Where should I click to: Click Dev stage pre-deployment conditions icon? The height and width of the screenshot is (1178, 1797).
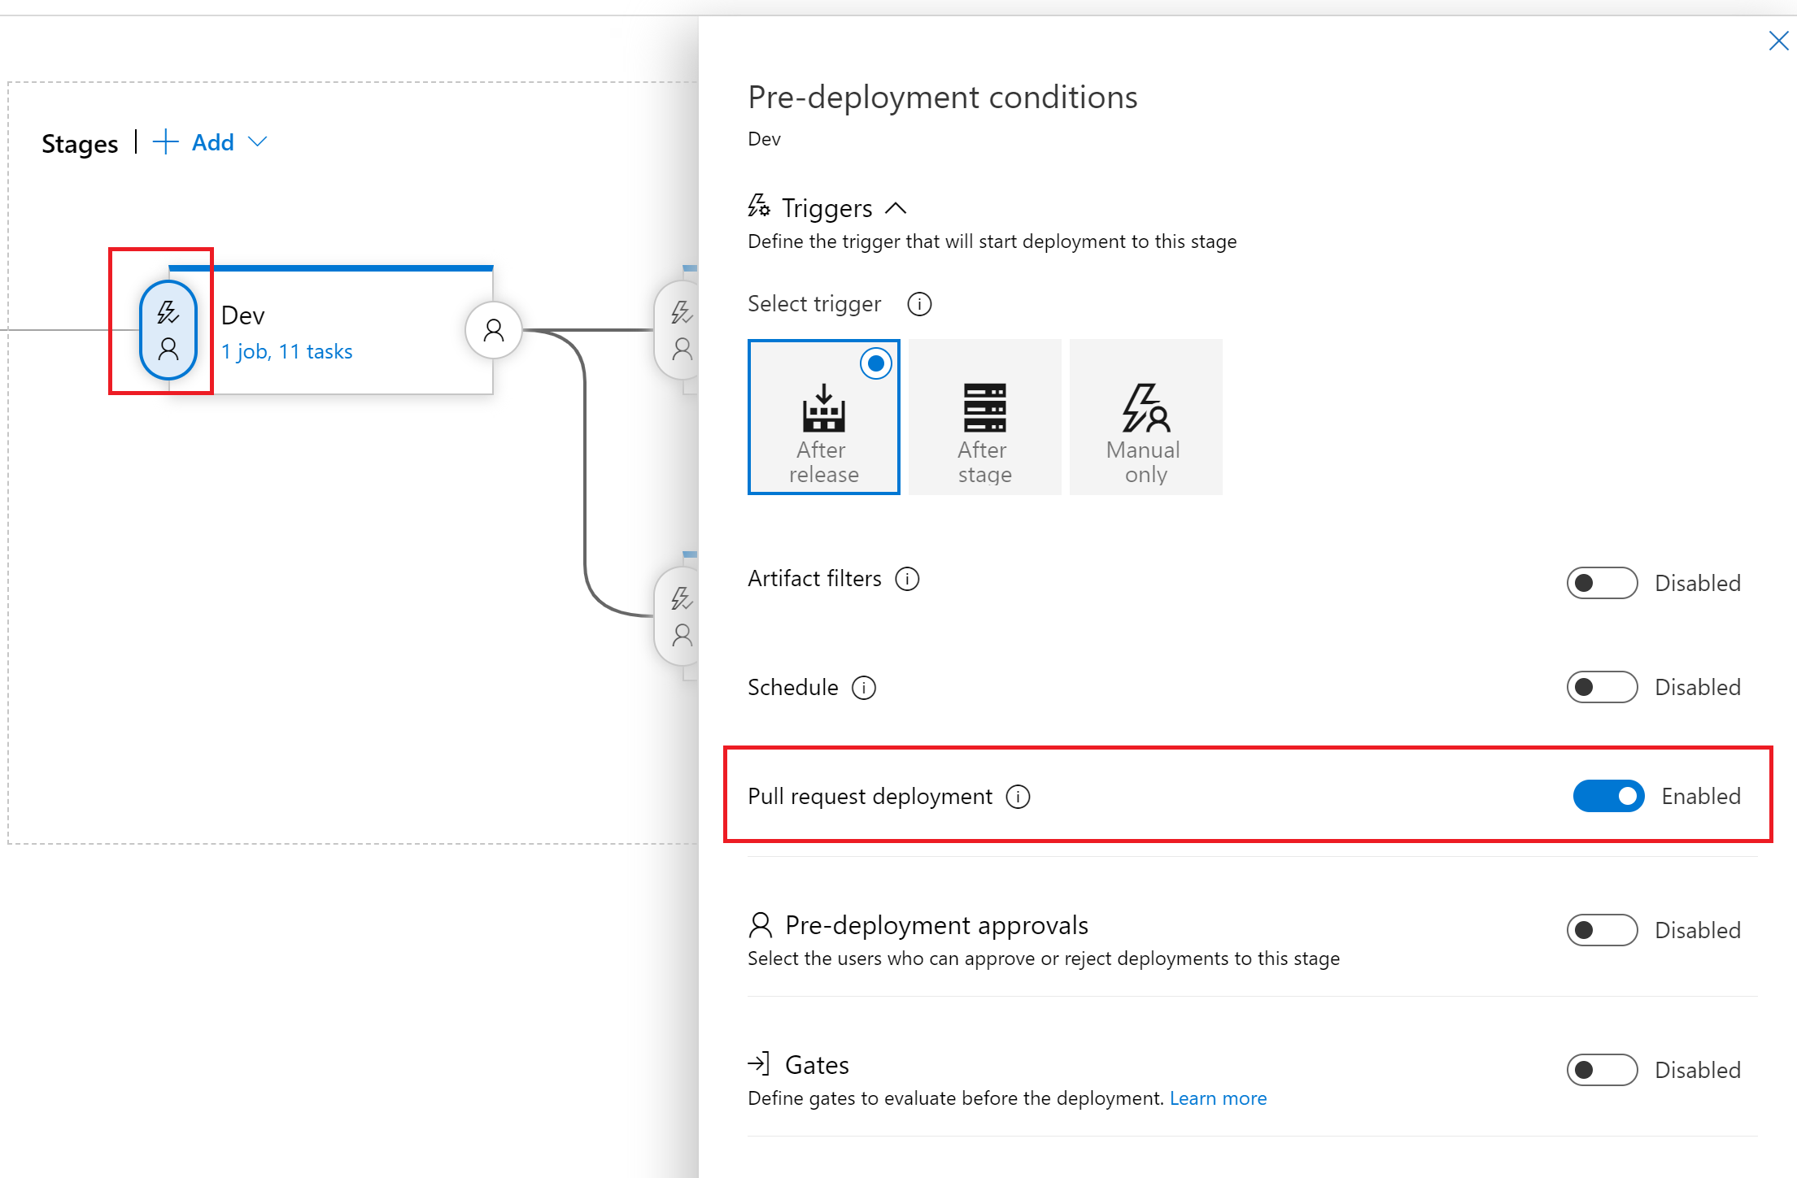pyautogui.click(x=168, y=330)
